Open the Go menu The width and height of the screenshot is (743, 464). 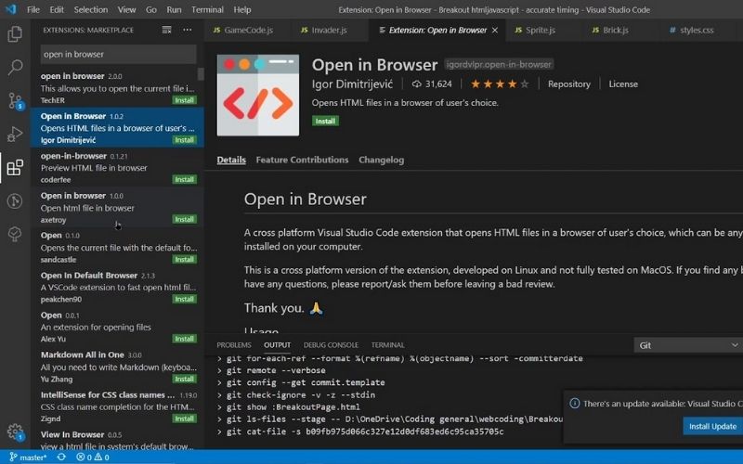pyautogui.click(x=151, y=9)
